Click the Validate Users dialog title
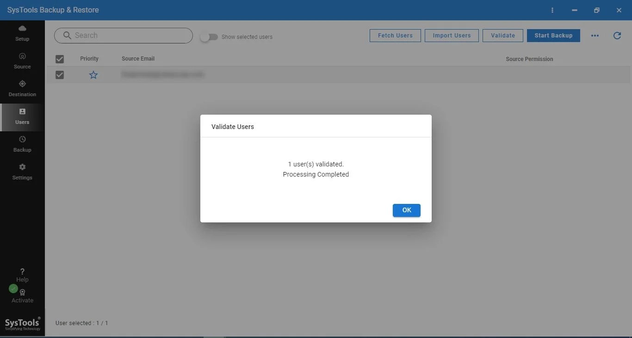The image size is (632, 338). point(233,127)
